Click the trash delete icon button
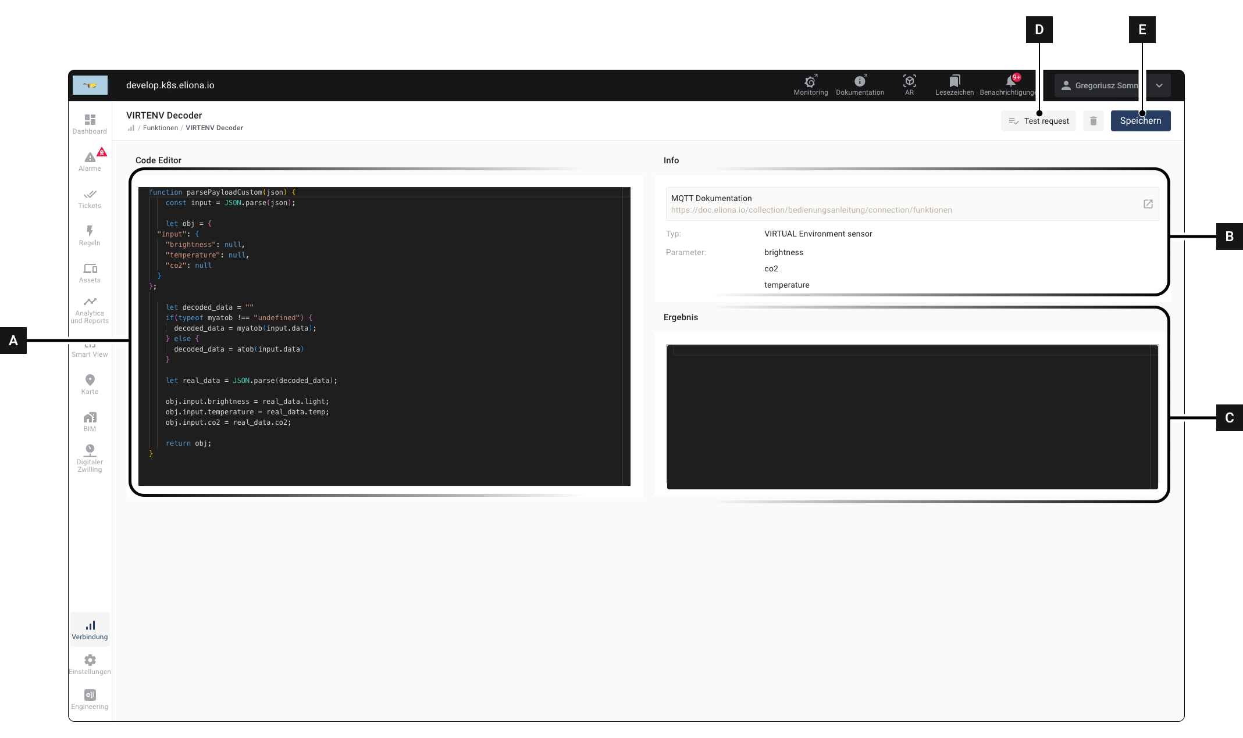 click(x=1093, y=121)
